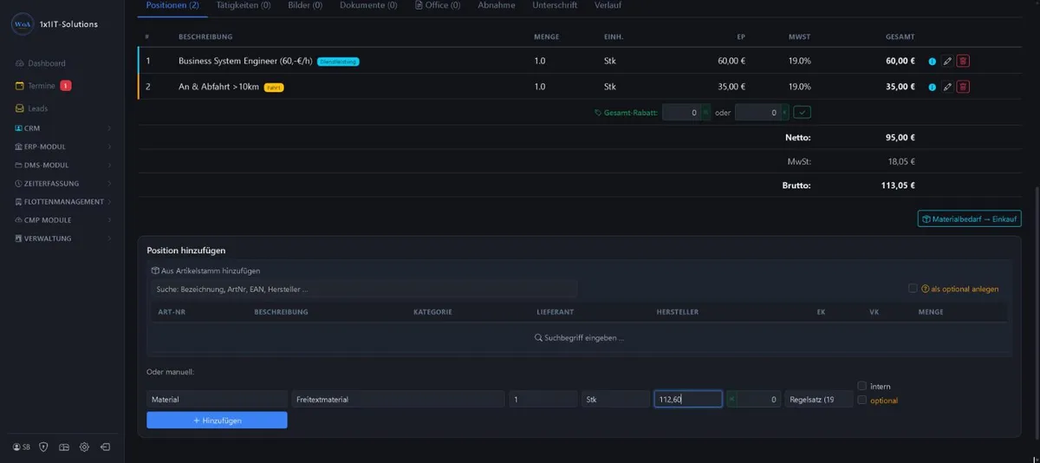Open Termine in the sidebar

click(x=35, y=86)
